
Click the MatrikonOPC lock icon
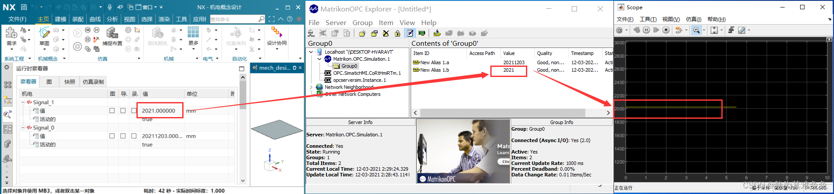click(398, 33)
